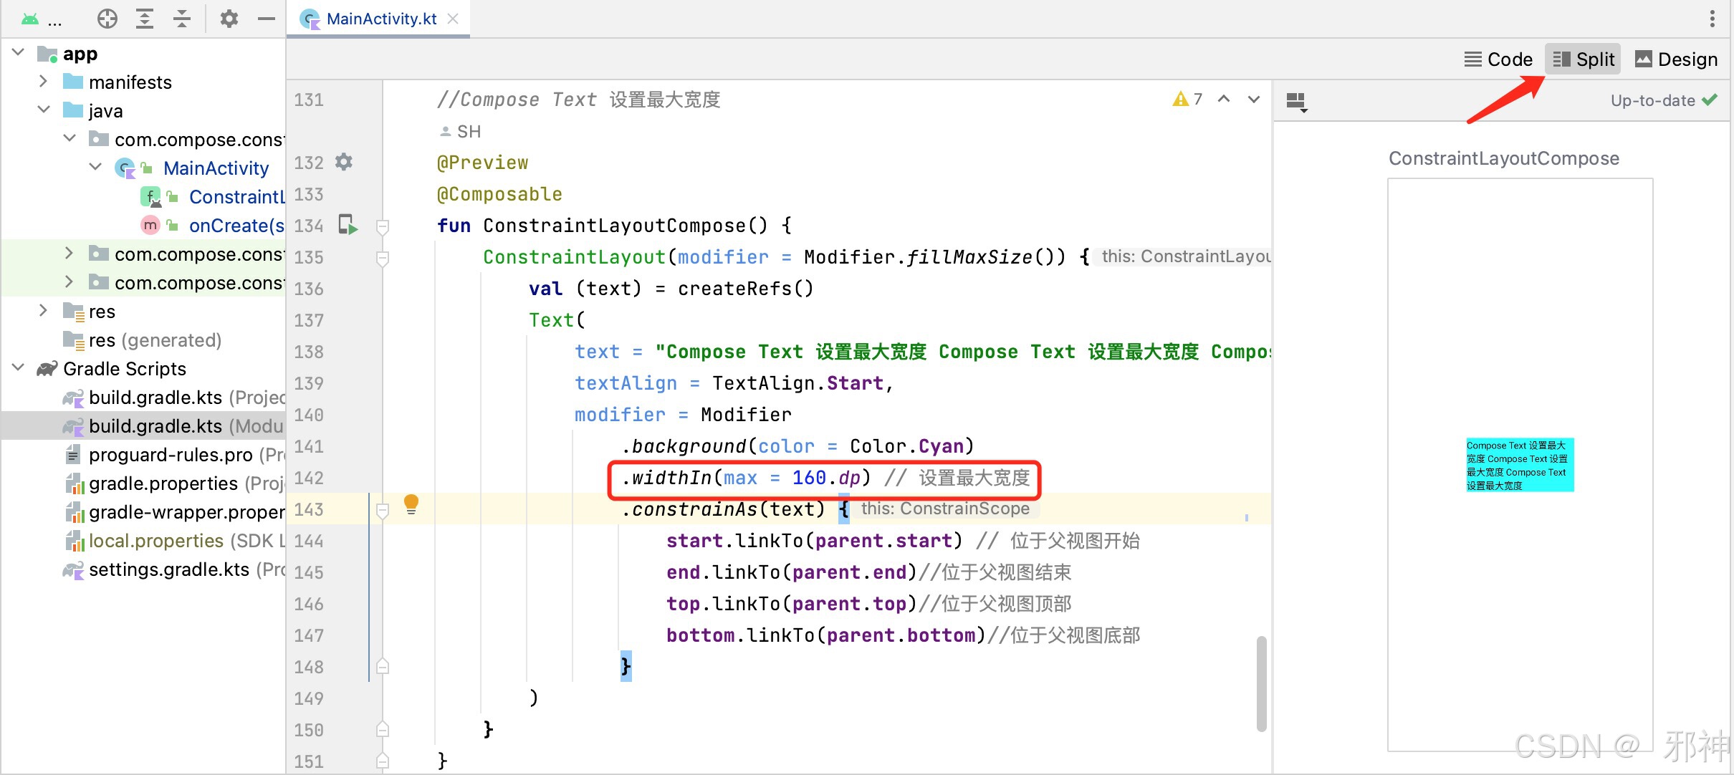Fold the ConstraintLayout block at line 135
The height and width of the screenshot is (775, 1734).
coord(383,259)
